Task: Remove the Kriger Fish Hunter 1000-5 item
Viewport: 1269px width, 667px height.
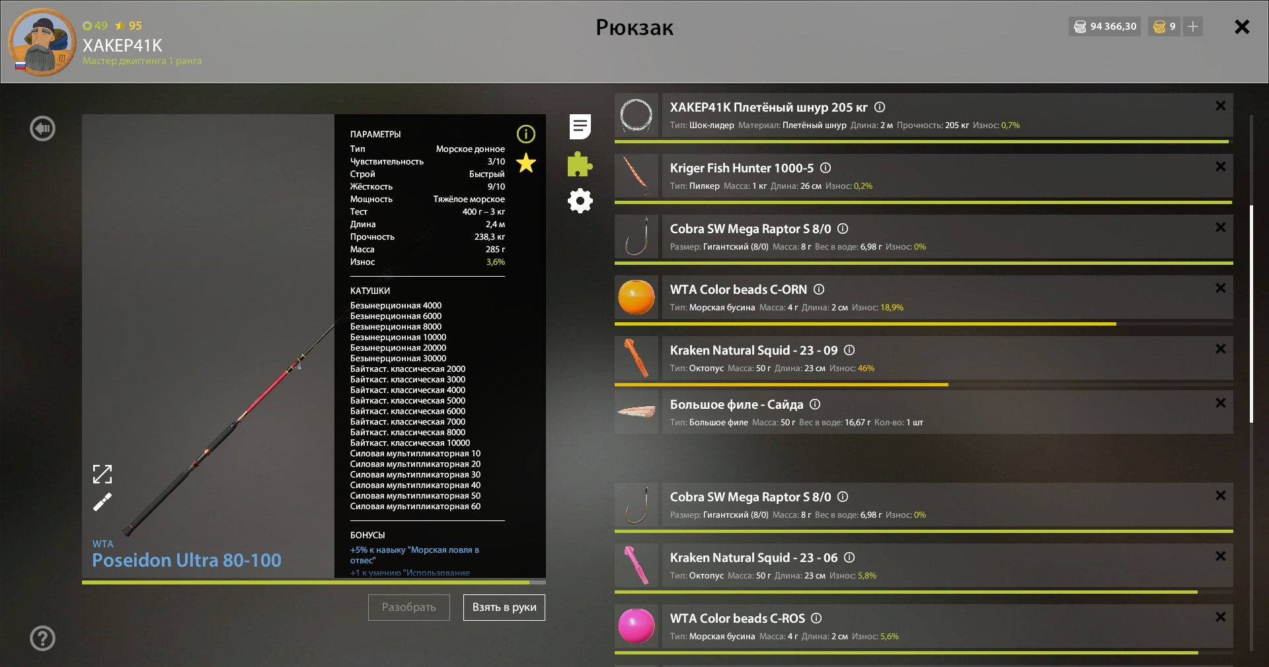Action: click(1220, 166)
